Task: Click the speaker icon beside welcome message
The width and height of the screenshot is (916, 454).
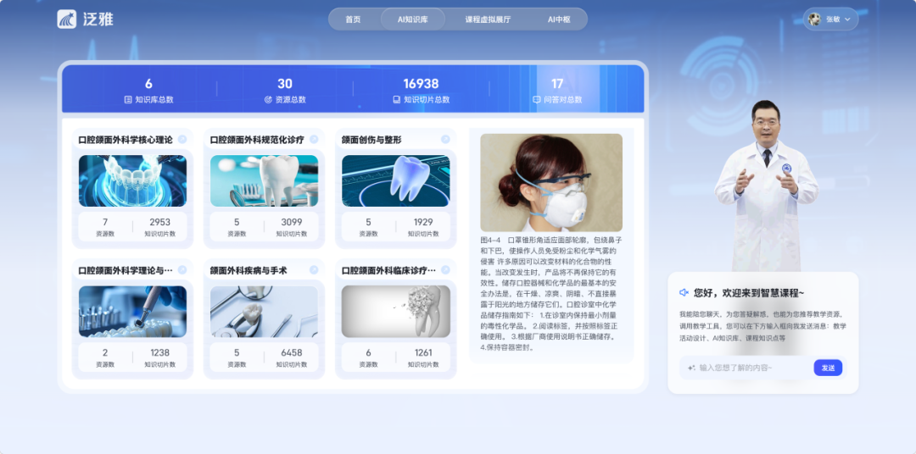Action: click(x=684, y=292)
